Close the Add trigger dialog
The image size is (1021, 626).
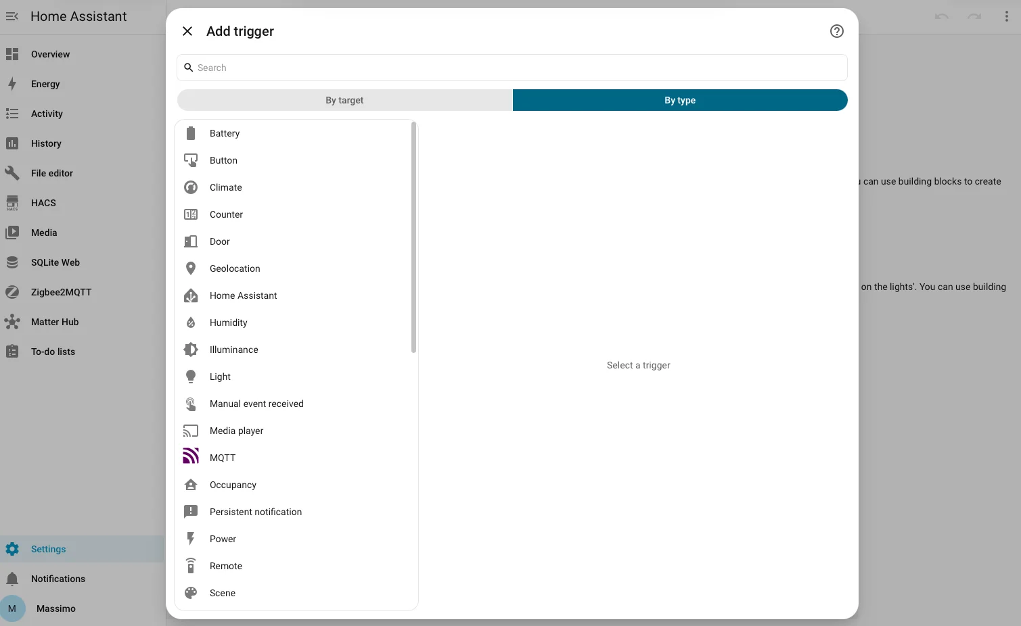[187, 31]
